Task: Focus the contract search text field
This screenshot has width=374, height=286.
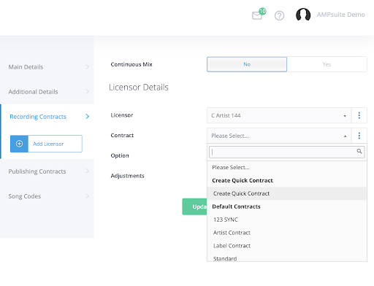Action: 283,152
